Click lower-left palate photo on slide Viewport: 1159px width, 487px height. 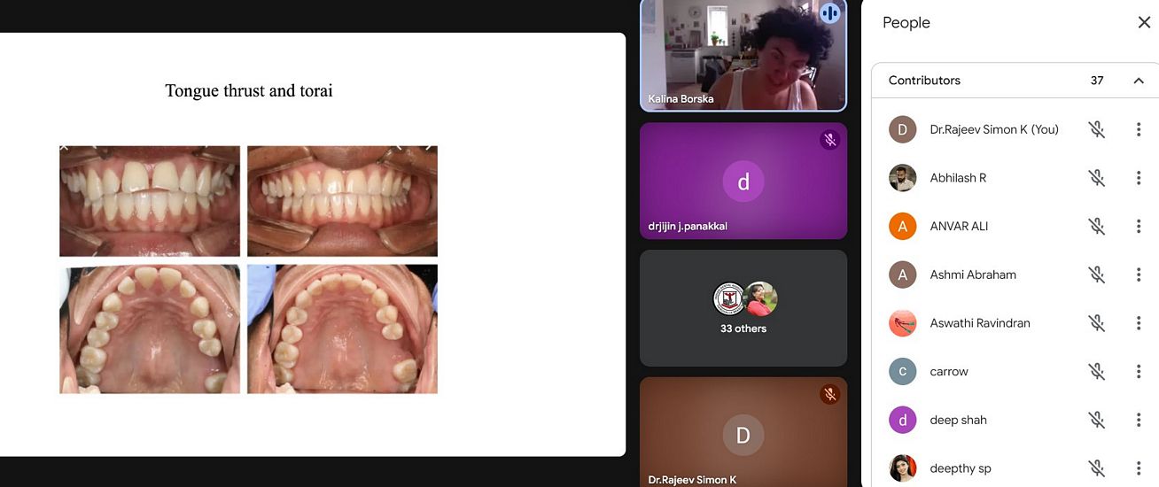click(x=150, y=329)
